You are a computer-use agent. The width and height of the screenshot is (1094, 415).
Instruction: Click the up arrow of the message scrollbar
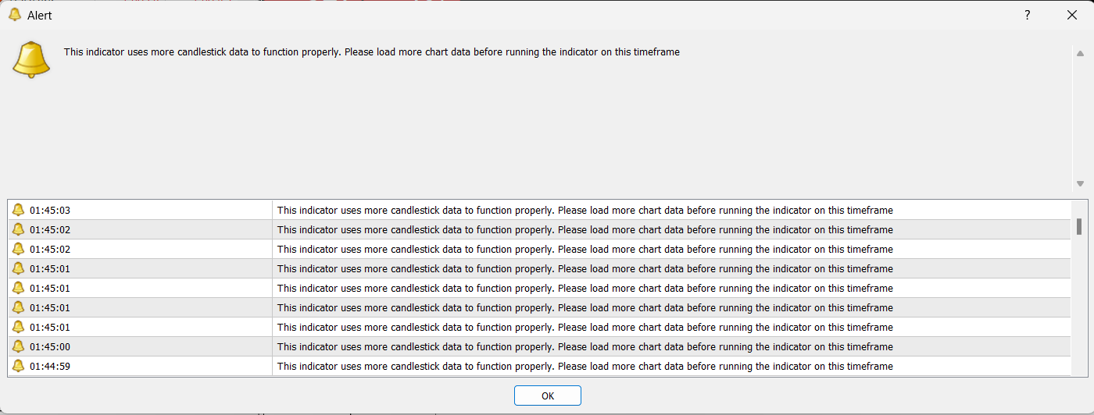coord(1080,54)
